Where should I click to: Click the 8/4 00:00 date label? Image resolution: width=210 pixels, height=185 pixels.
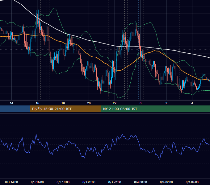pos(141,182)
